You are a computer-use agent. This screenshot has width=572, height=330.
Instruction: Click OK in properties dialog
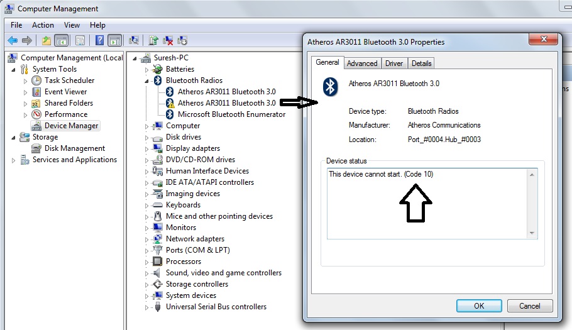[479, 306]
